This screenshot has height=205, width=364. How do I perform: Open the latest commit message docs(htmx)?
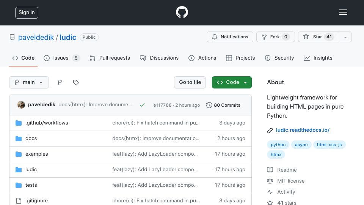pos(95,105)
